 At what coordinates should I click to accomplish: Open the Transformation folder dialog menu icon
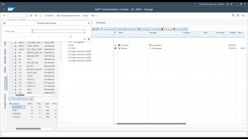pos(4,23)
